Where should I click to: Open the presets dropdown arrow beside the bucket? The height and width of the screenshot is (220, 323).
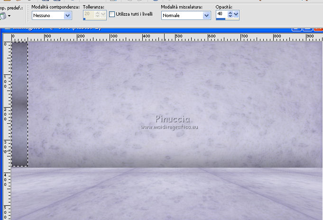[9, 16]
